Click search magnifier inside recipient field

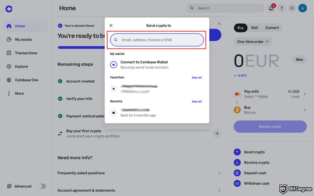tap(116, 40)
